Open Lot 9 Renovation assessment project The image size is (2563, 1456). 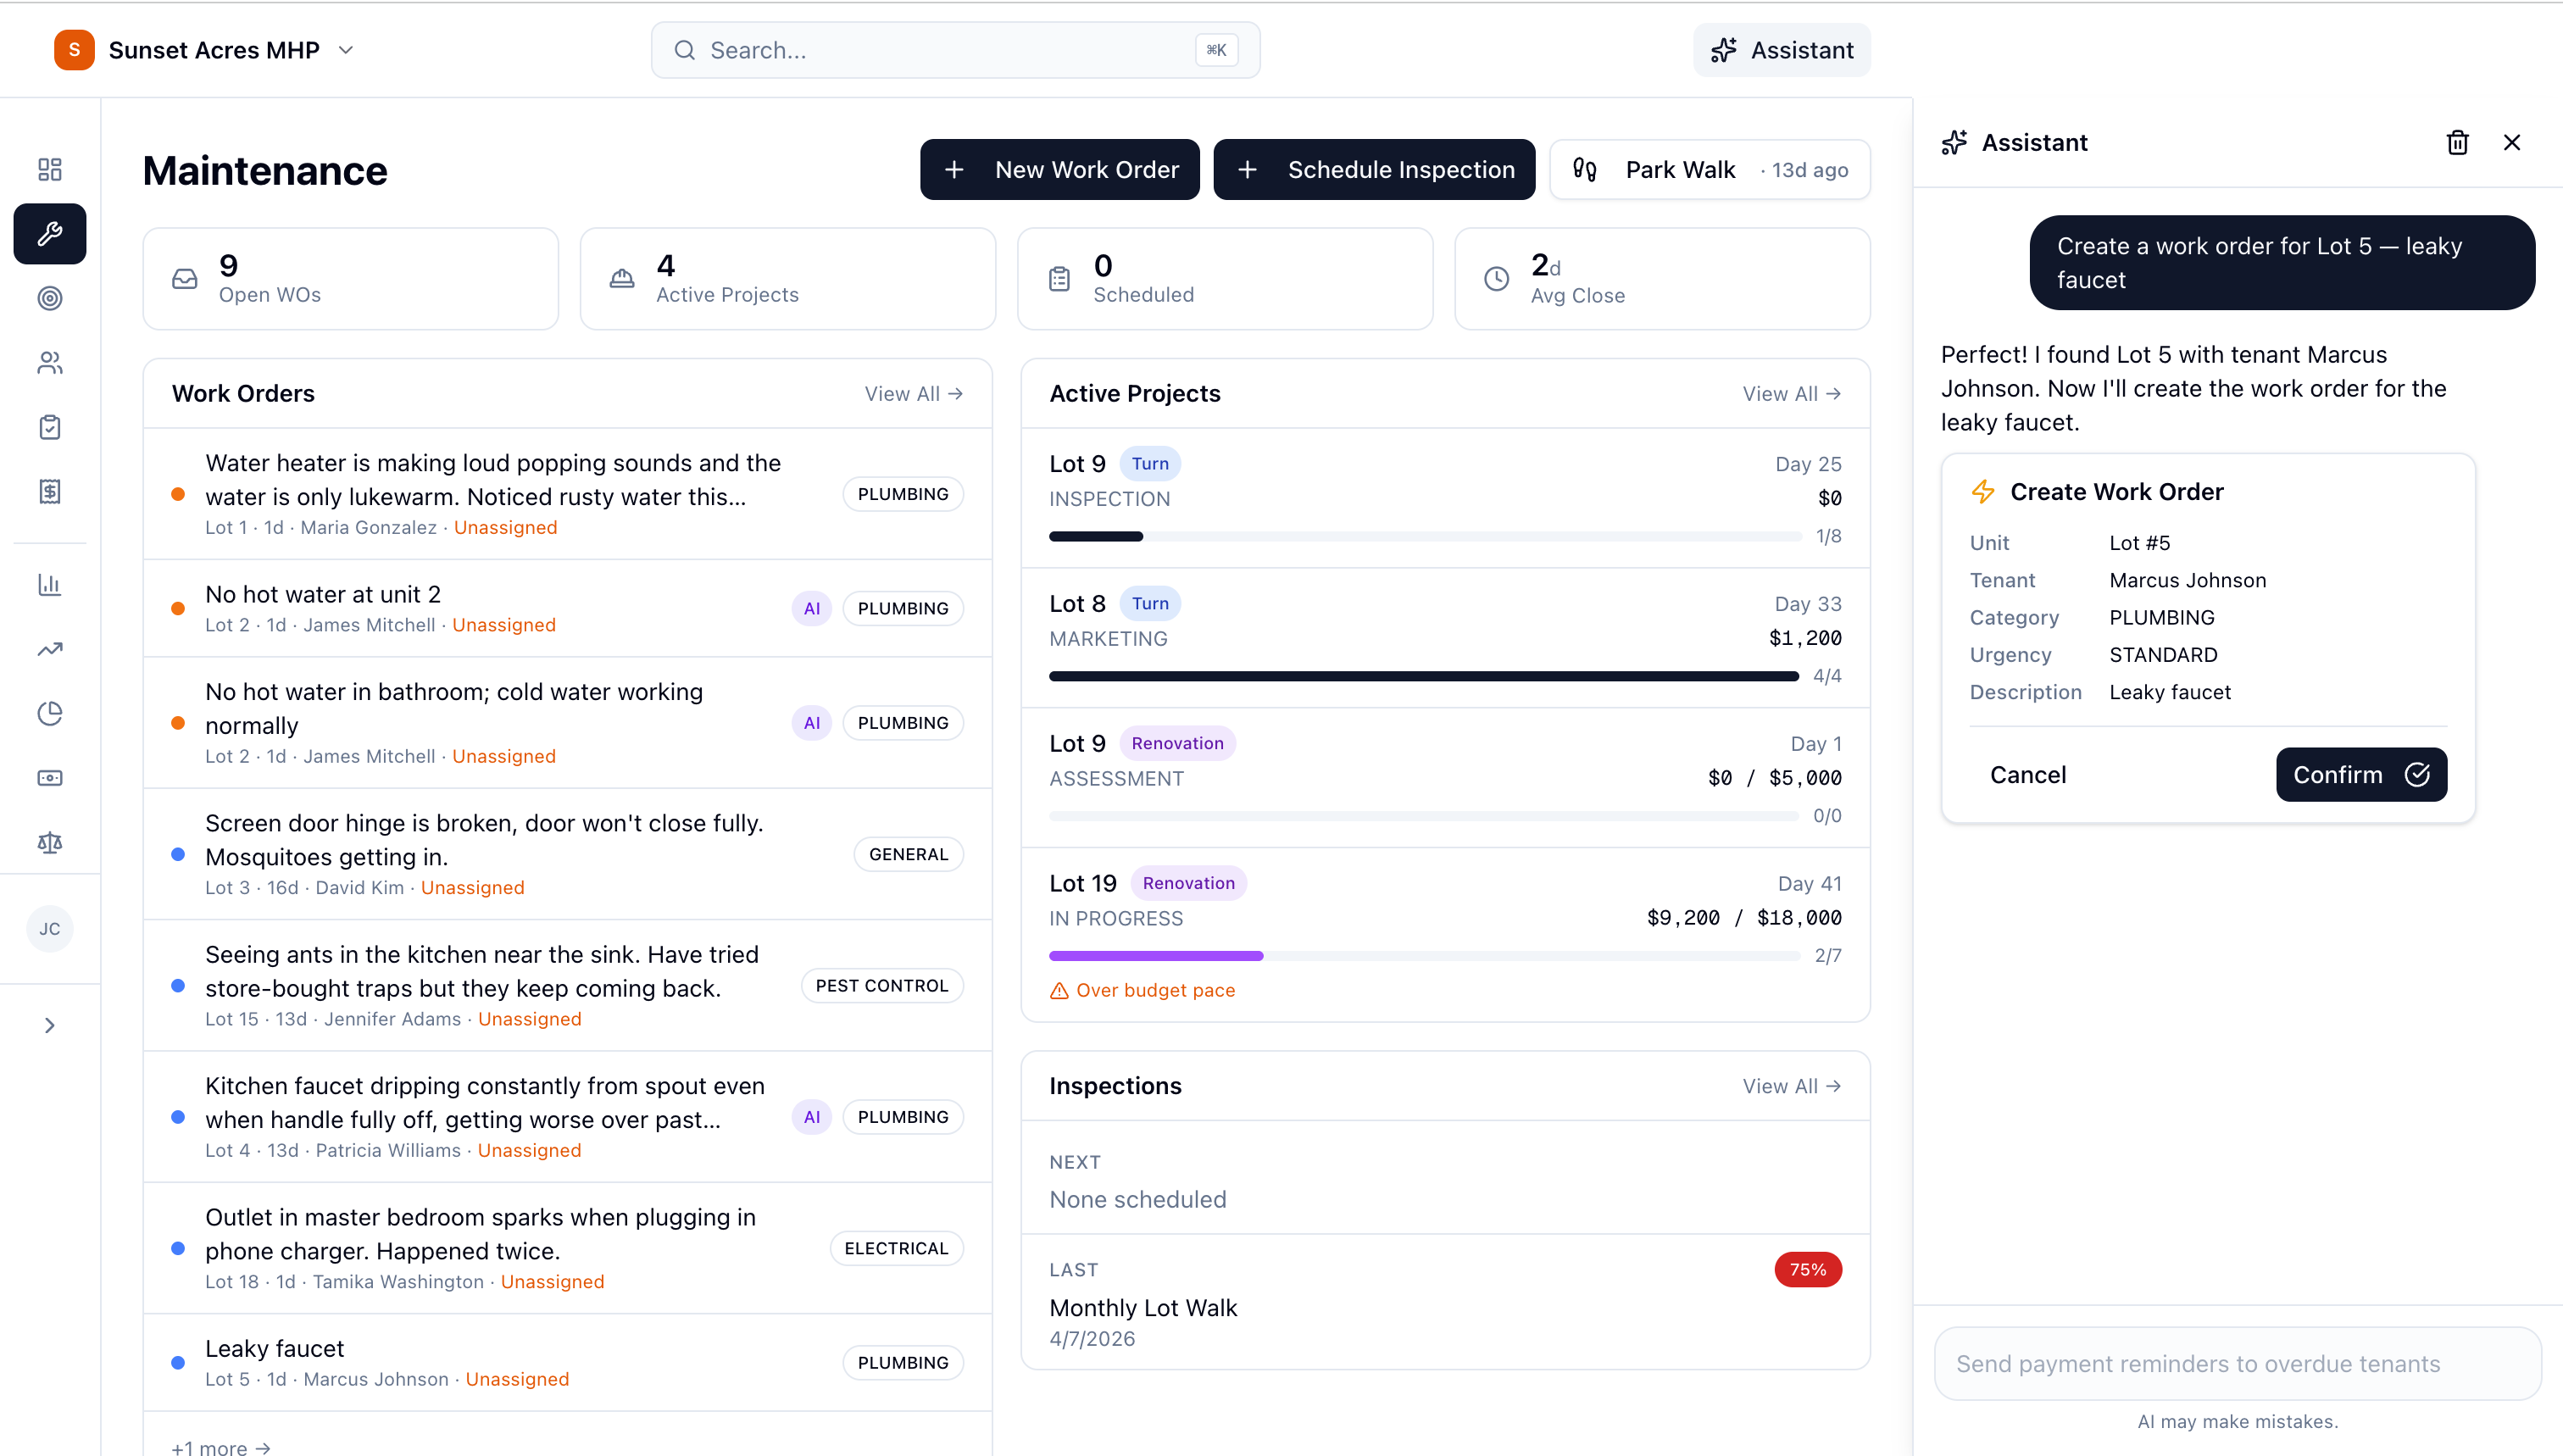[x=1445, y=778]
